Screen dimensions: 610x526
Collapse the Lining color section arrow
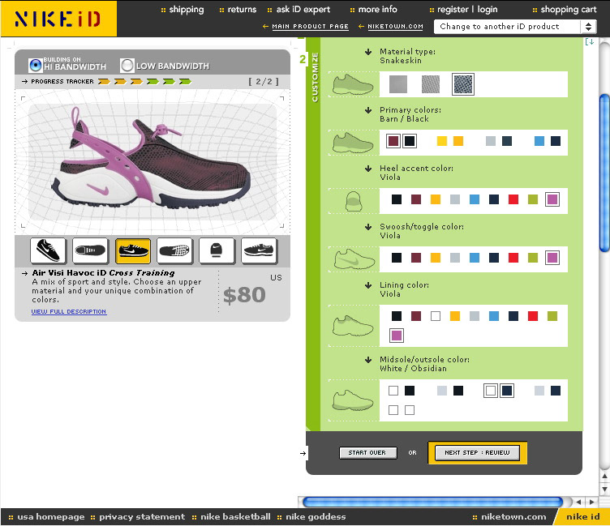pos(368,285)
